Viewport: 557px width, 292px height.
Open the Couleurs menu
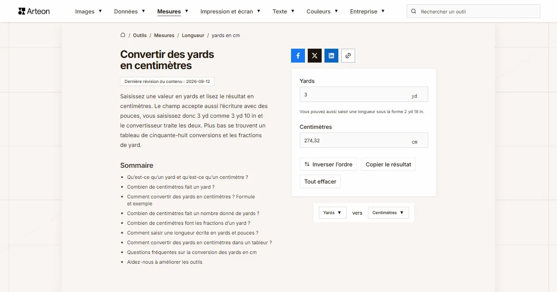(322, 12)
